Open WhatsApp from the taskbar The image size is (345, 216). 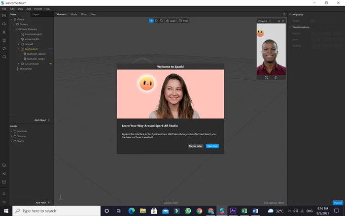tap(188, 211)
